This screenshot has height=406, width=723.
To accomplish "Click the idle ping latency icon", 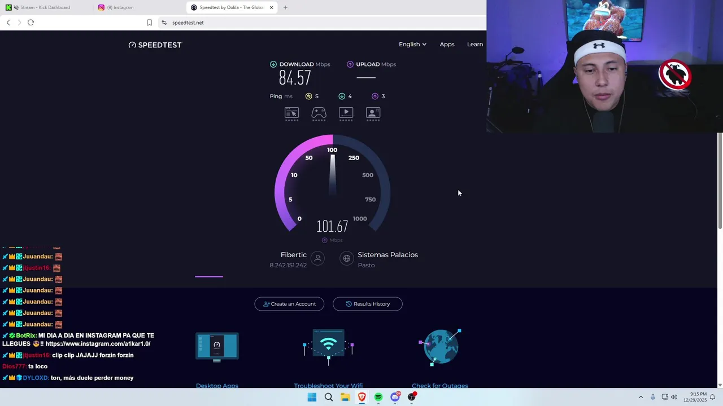I will 308,96.
